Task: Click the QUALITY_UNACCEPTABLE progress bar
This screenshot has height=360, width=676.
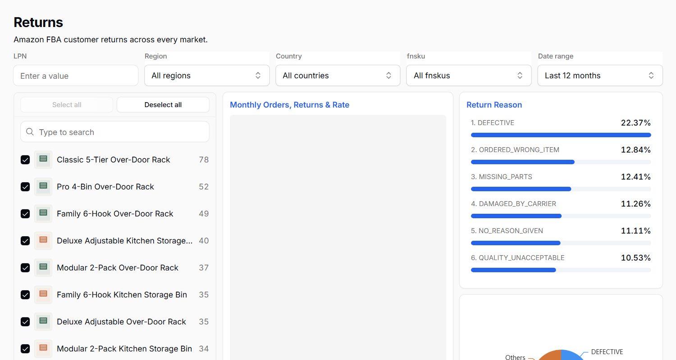Action: [x=561, y=270]
